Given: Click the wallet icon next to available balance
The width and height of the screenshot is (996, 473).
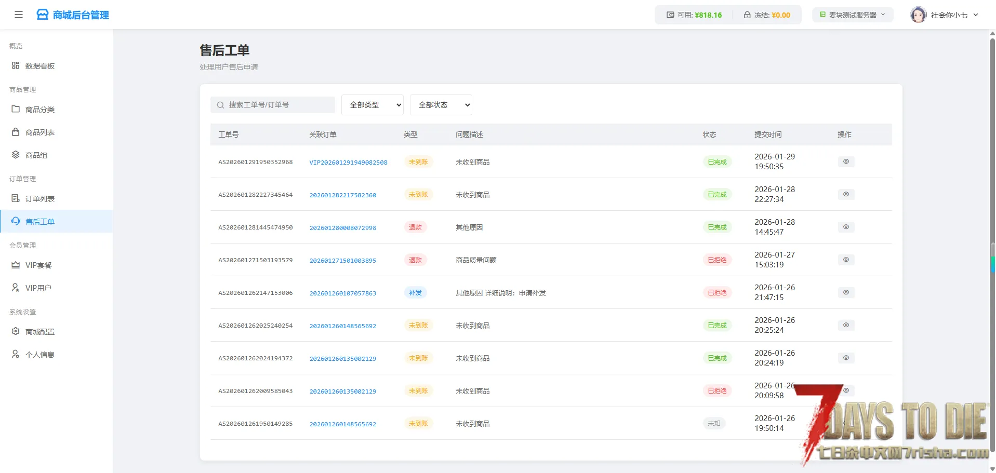Looking at the screenshot, I should pyautogui.click(x=670, y=15).
